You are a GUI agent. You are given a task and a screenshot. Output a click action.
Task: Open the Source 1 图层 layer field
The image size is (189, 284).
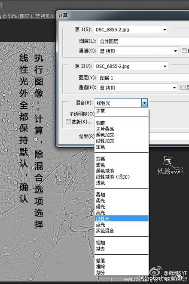click(143, 41)
